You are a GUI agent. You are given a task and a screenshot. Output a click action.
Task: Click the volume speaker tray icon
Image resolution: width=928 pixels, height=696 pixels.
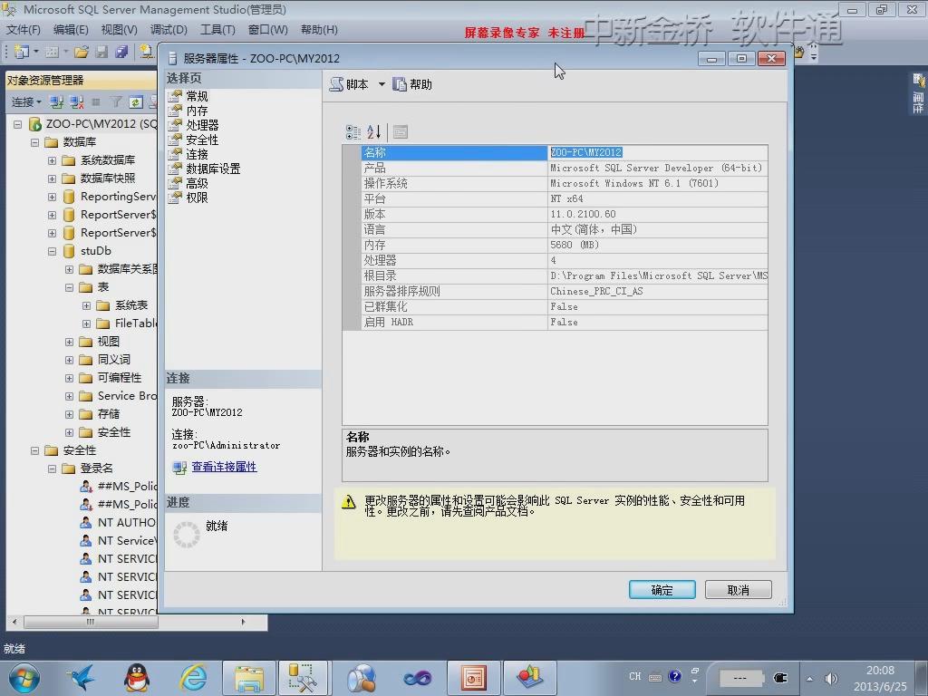(x=832, y=679)
